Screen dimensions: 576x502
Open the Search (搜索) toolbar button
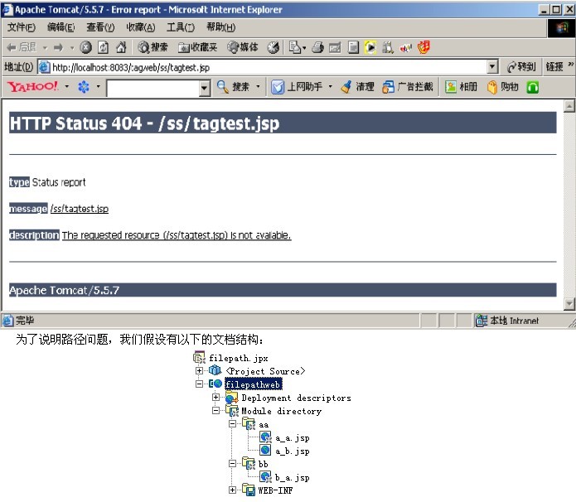(x=152, y=47)
